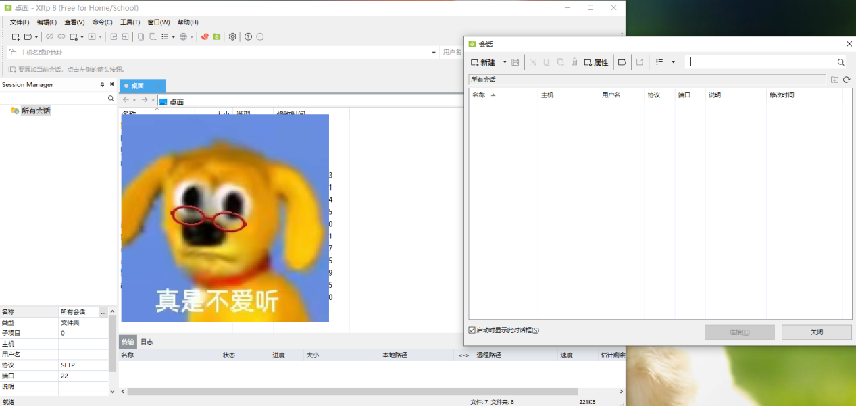
Task: Click the open folder icon in 会话 dialog
Action: point(622,62)
